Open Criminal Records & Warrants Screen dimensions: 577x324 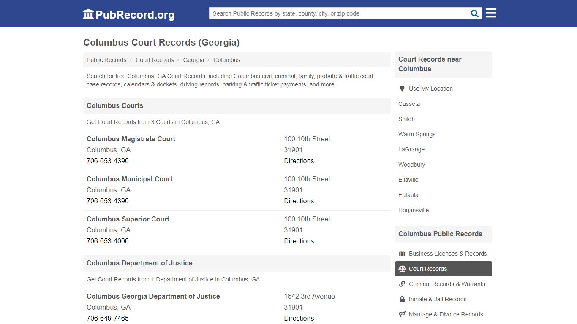(447, 284)
